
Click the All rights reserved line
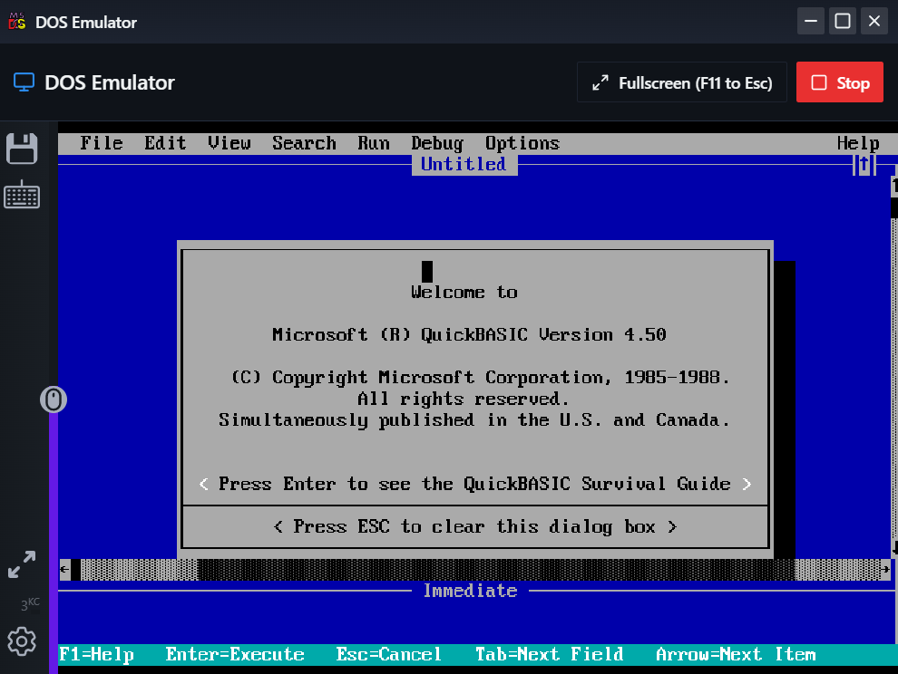(464, 399)
